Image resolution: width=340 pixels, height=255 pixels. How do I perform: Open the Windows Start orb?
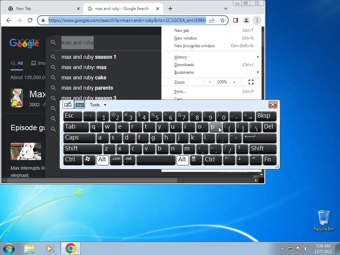9,248
